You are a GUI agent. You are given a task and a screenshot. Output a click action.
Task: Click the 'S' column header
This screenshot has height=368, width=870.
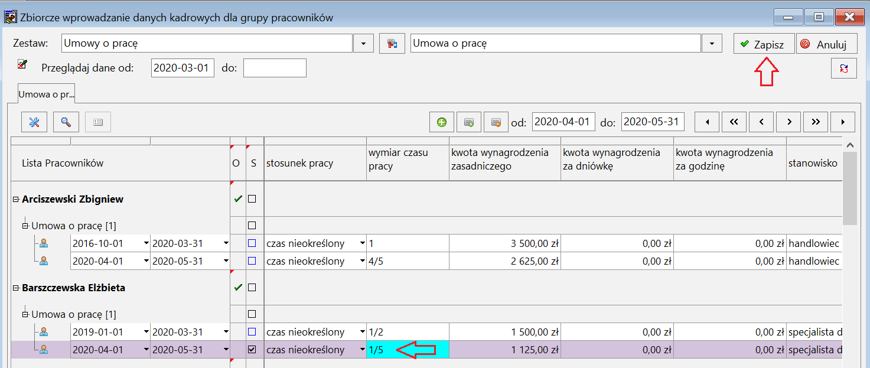pyautogui.click(x=253, y=163)
